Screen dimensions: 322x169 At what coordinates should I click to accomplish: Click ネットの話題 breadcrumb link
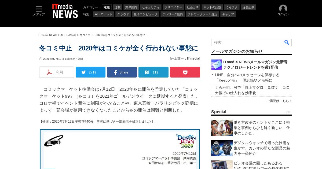(x=68, y=35)
